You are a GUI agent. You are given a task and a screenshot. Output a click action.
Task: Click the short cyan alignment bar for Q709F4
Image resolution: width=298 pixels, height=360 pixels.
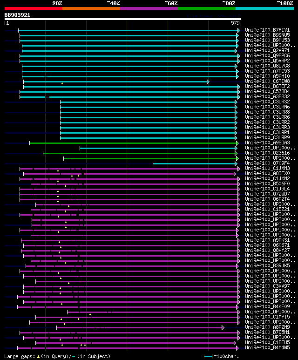tap(194, 163)
